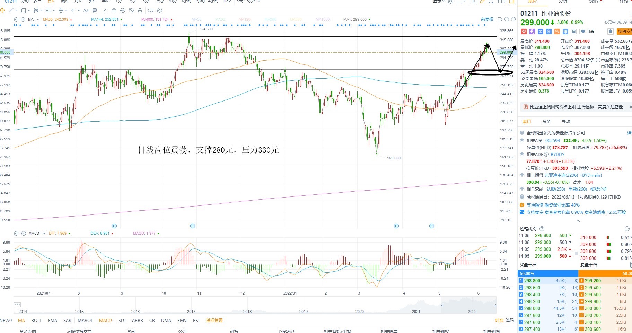This screenshot has height=333, width=632.
Task: Hide all drawings using the eye-slash icon
Action: [131, 10]
